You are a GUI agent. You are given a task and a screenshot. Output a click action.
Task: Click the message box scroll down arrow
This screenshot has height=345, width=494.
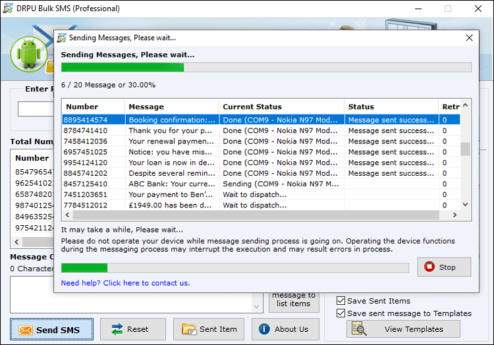[256, 307]
